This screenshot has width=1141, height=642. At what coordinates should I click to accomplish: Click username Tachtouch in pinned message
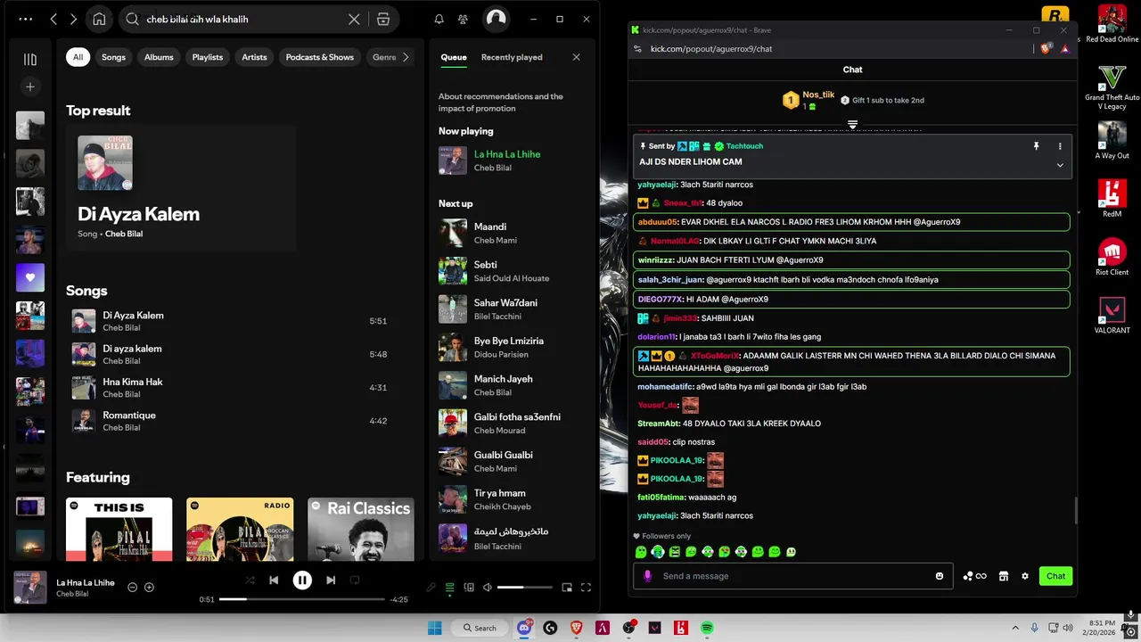pos(744,146)
